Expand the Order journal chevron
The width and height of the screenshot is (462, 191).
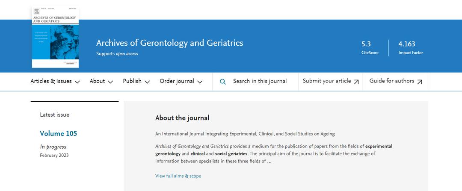pyautogui.click(x=200, y=82)
